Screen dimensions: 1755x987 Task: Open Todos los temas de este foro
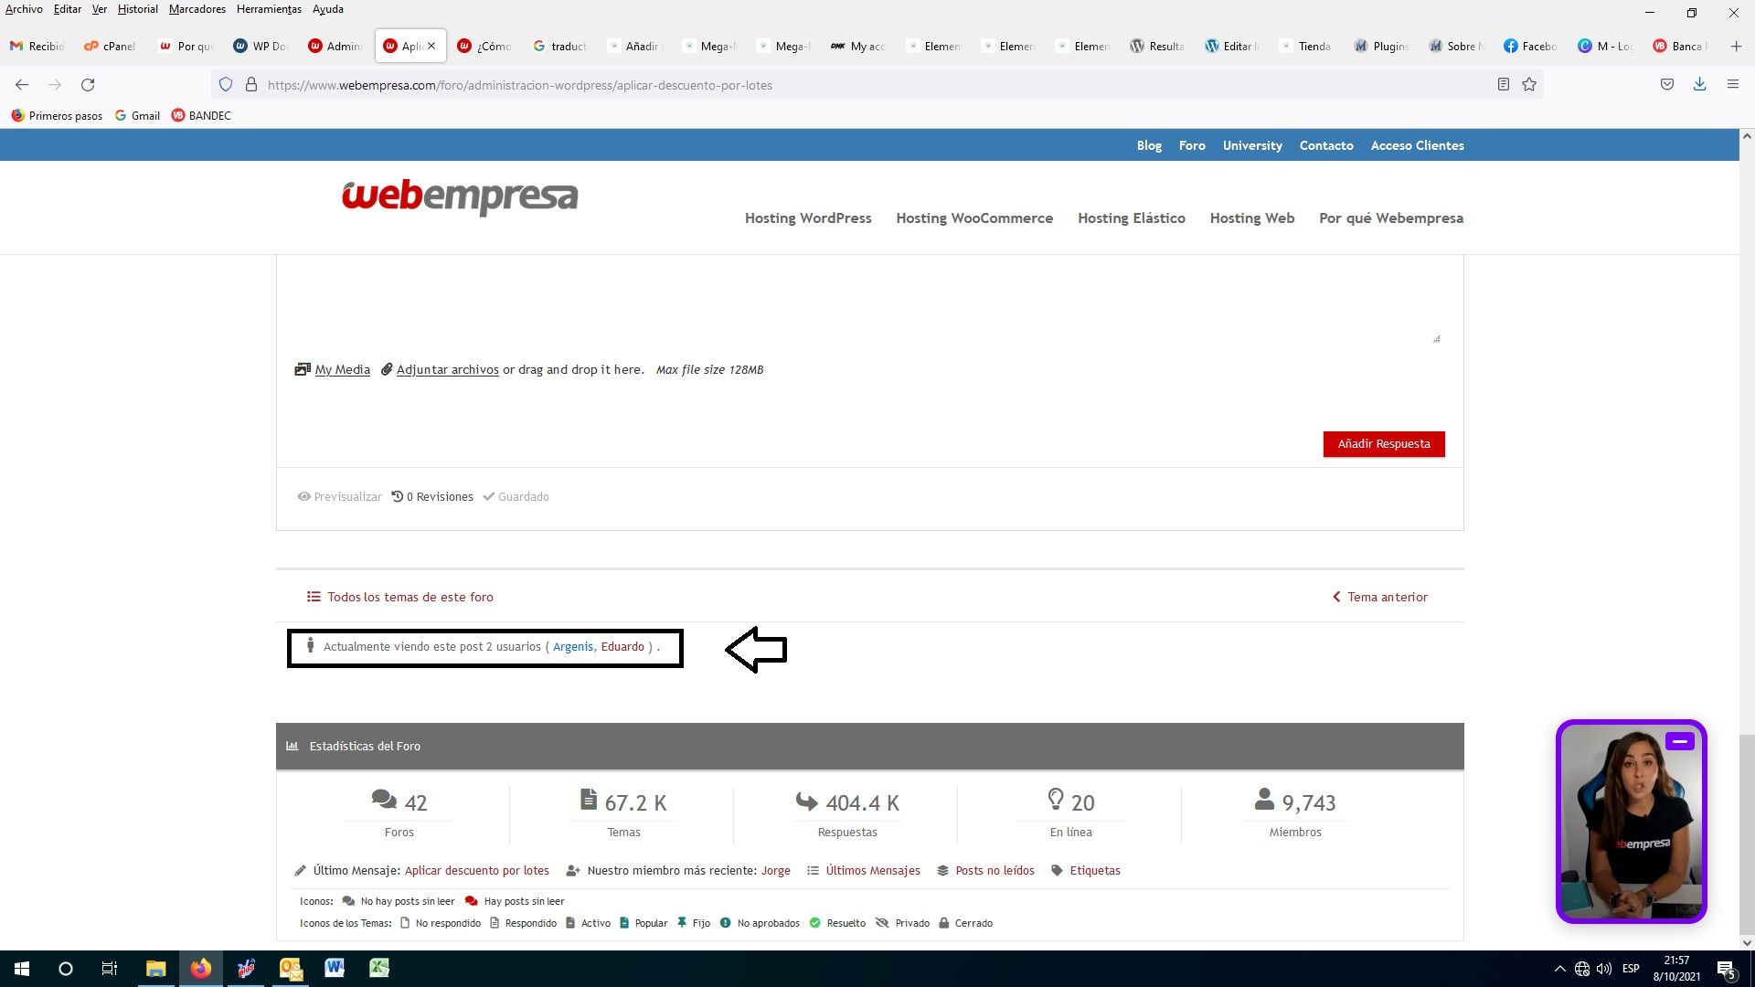(x=400, y=597)
